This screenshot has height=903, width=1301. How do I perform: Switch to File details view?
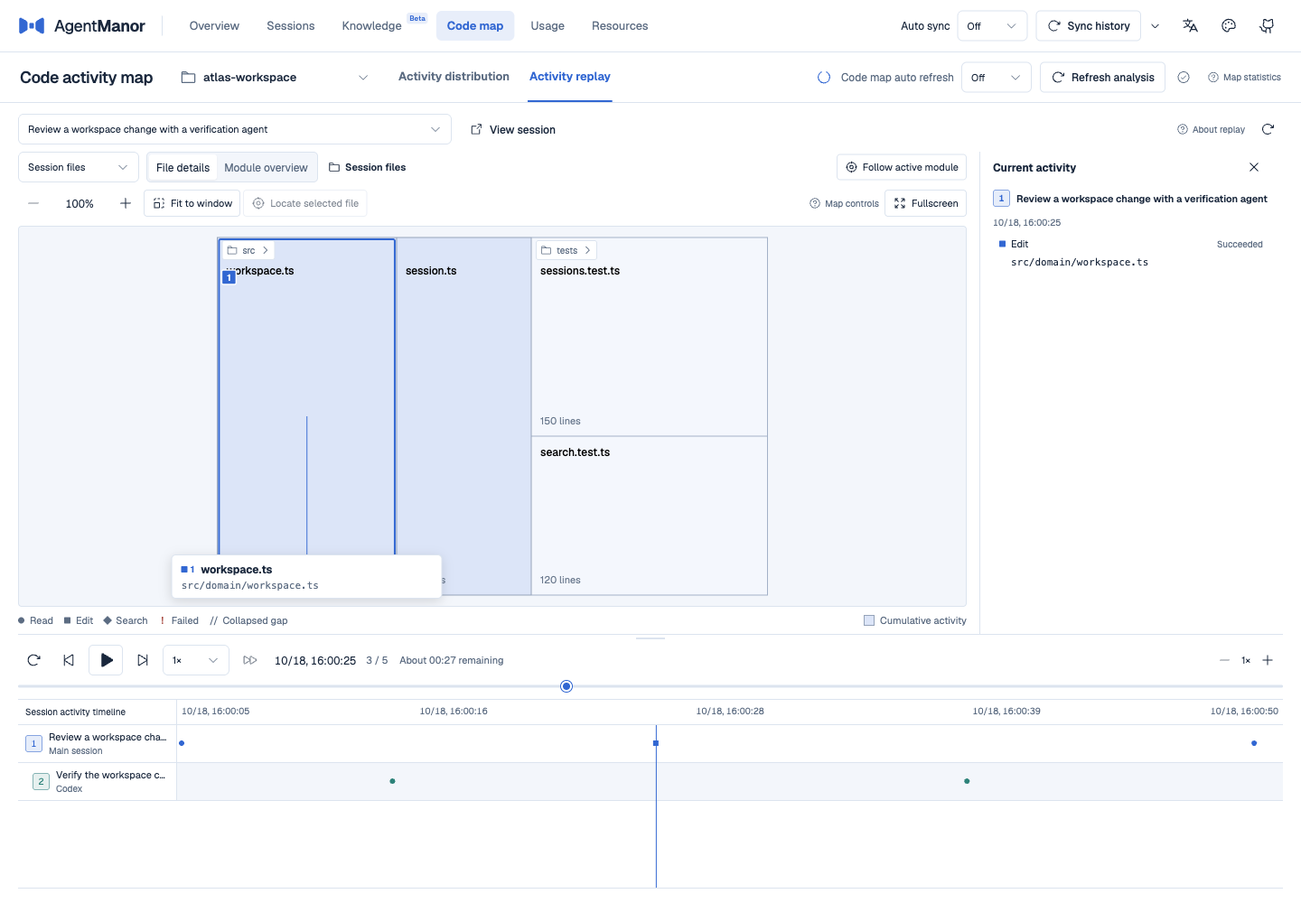tap(183, 167)
